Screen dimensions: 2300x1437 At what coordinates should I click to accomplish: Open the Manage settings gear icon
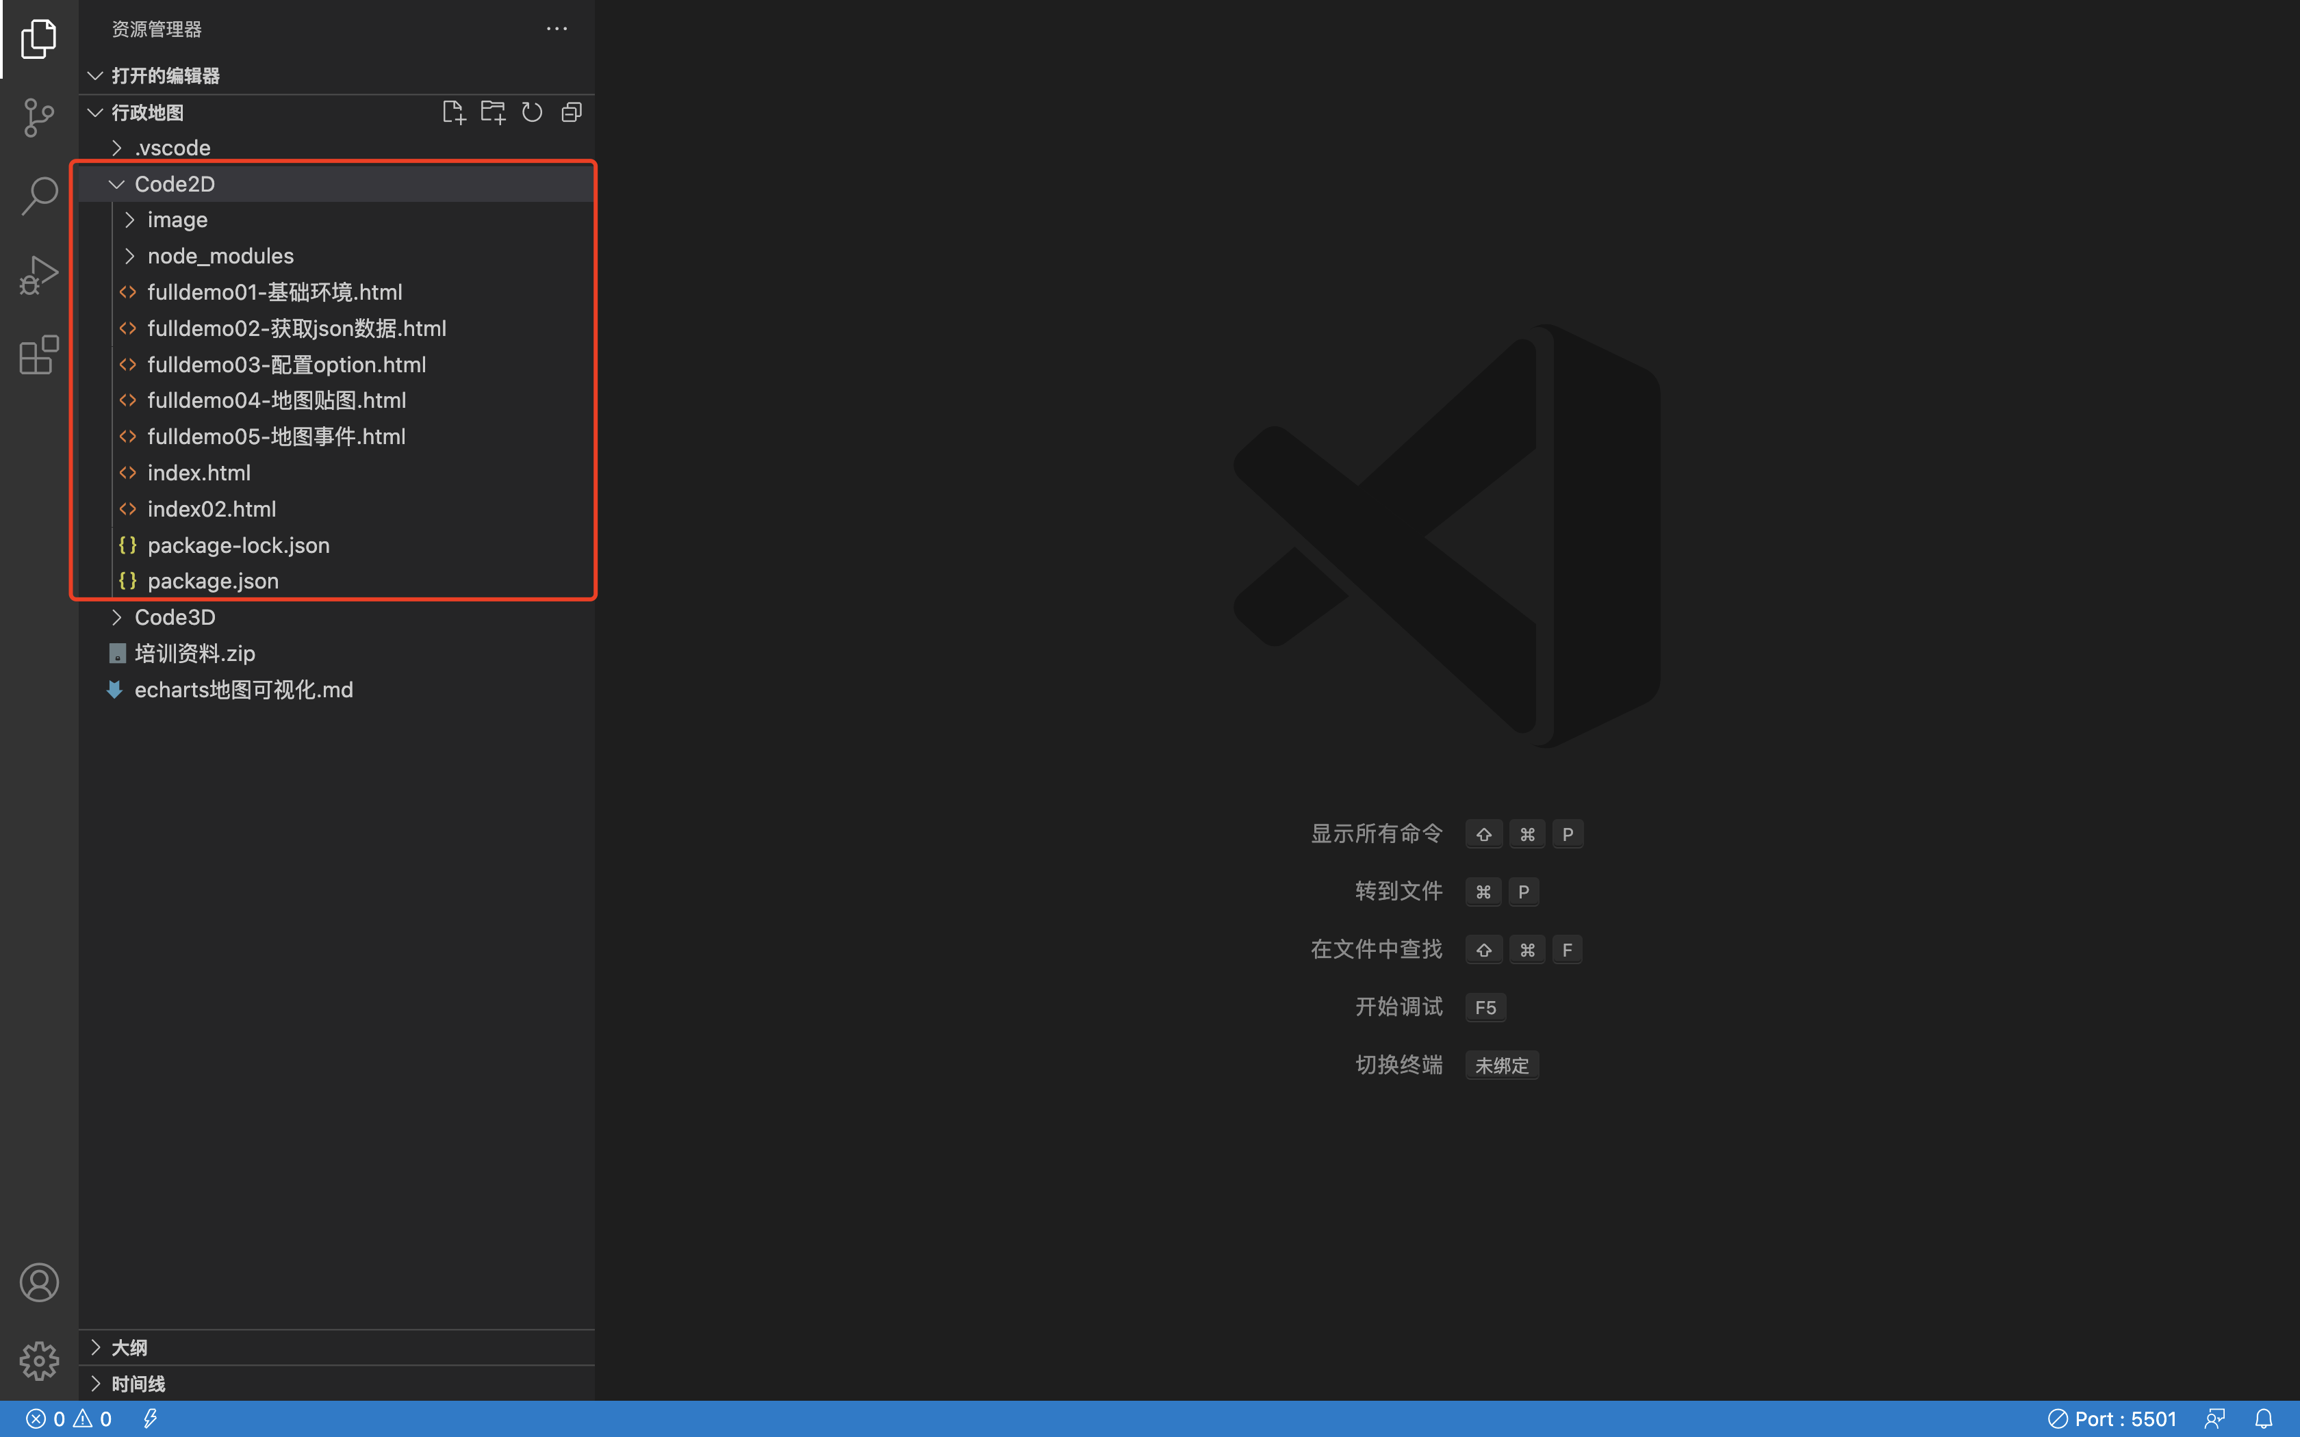point(38,1361)
